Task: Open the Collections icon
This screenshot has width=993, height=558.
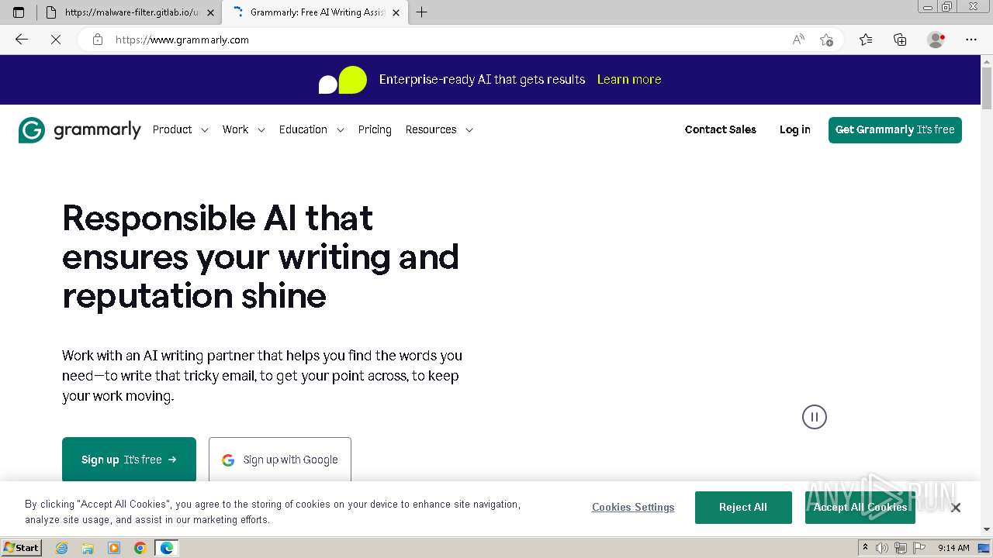Action: pos(900,40)
